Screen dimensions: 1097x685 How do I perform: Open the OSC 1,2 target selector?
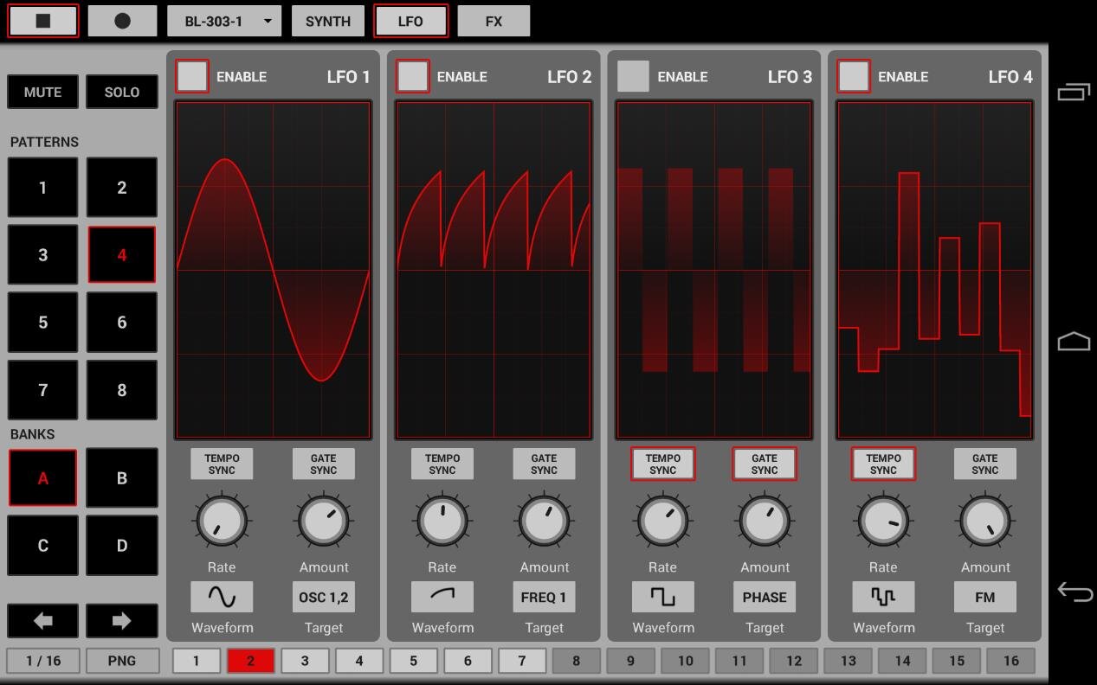pyautogui.click(x=324, y=597)
